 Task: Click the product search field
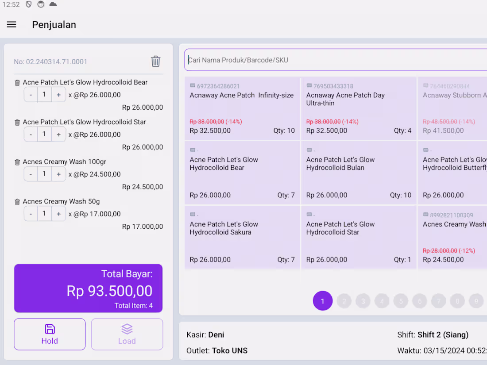[335, 60]
